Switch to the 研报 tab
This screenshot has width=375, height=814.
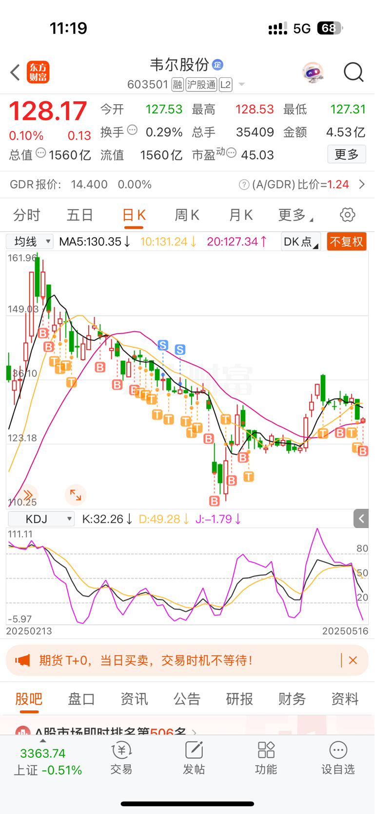coord(239,699)
